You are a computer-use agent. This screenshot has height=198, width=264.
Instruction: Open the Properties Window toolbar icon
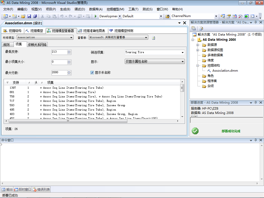coord(228,16)
